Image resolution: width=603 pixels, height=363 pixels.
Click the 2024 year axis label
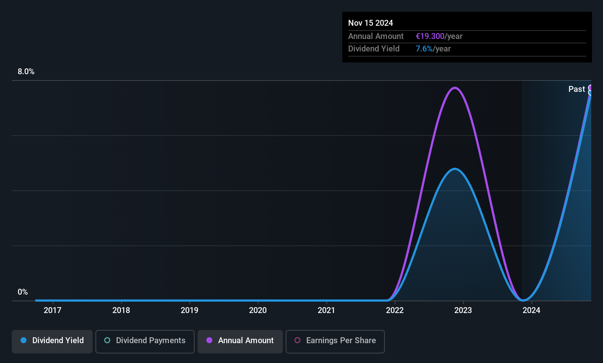pyautogui.click(x=531, y=310)
